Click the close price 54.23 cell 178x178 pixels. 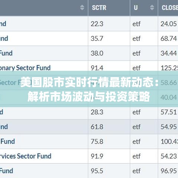tap(168, 156)
